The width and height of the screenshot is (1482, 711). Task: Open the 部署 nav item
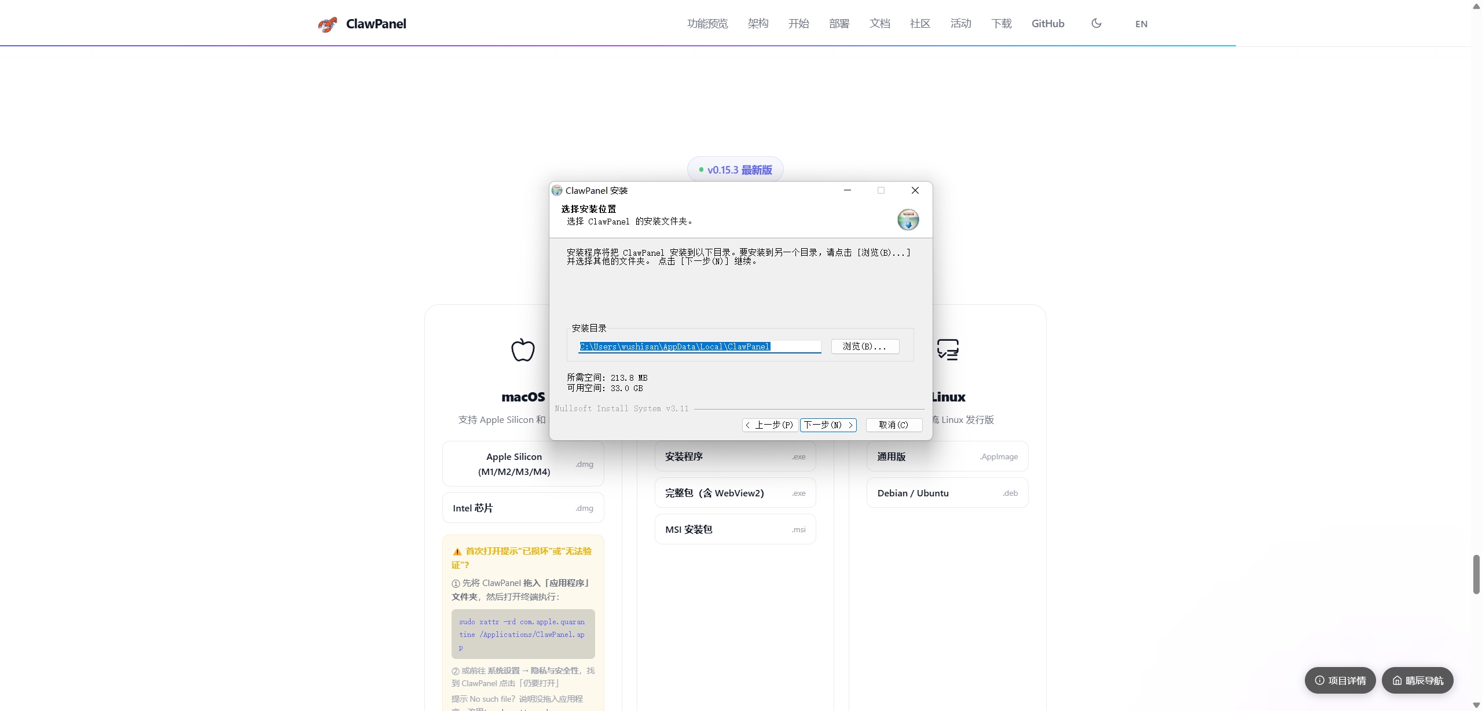[x=839, y=24]
